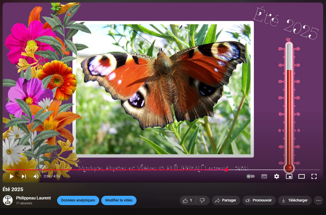
Task: Open the player settings gear
Action: [x=276, y=176]
